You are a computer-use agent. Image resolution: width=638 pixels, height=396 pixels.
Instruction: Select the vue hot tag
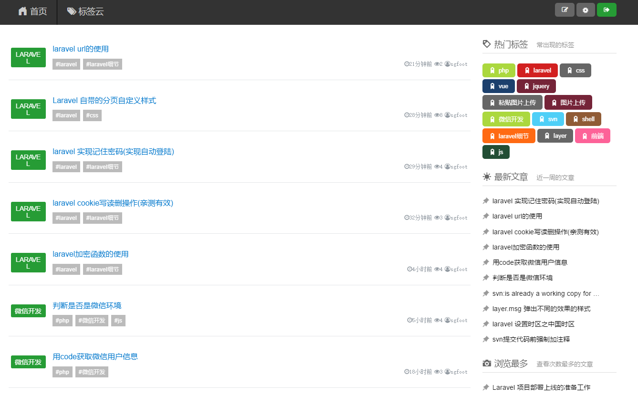[499, 86]
